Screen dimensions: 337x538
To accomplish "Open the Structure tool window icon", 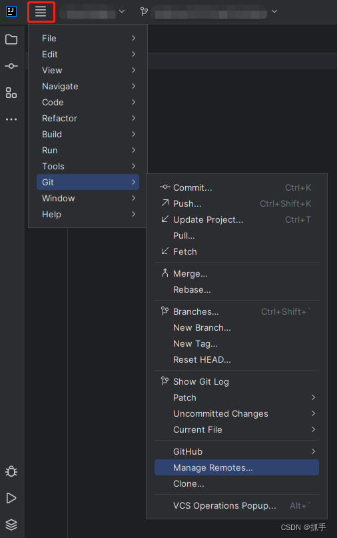I will pos(11,93).
